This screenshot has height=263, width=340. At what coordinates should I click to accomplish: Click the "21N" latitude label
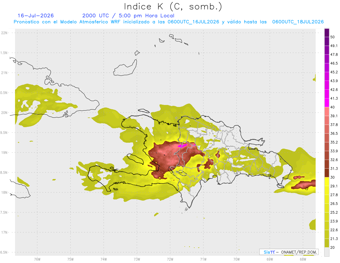(5, 73)
